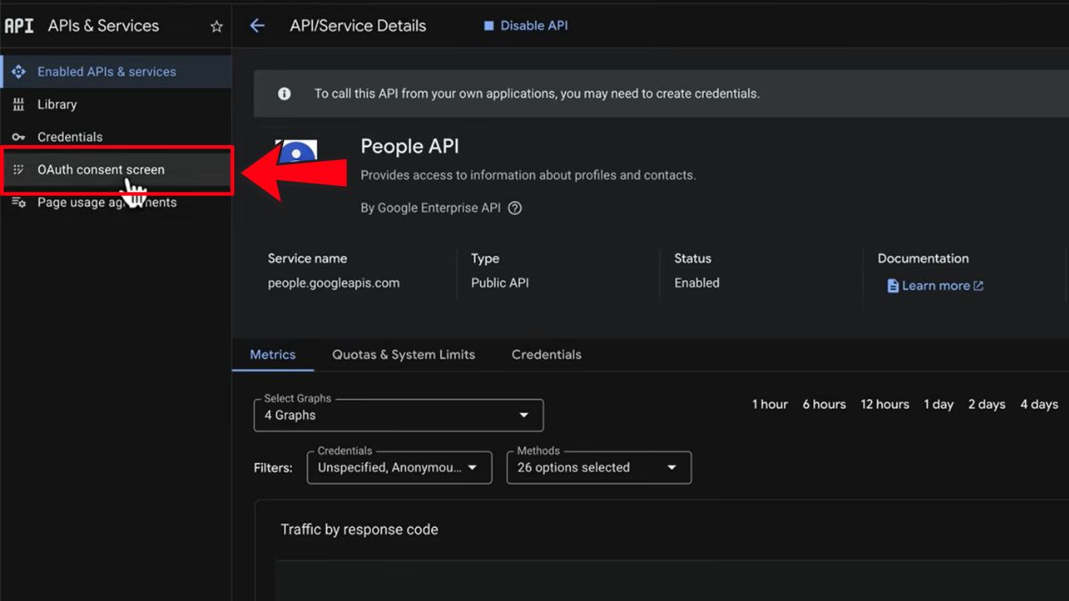
Task: Open the Select Graphs dropdown
Action: (398, 415)
